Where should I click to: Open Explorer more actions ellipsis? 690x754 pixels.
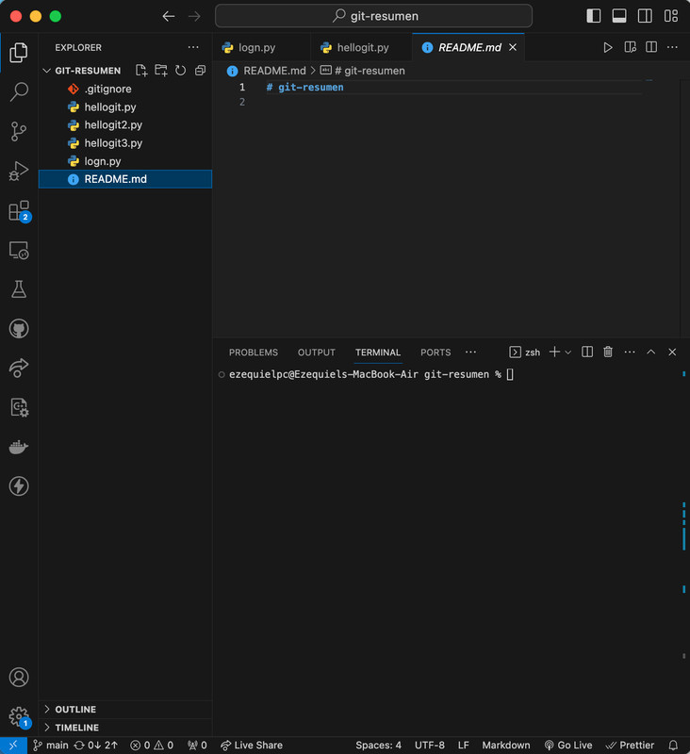coord(193,47)
